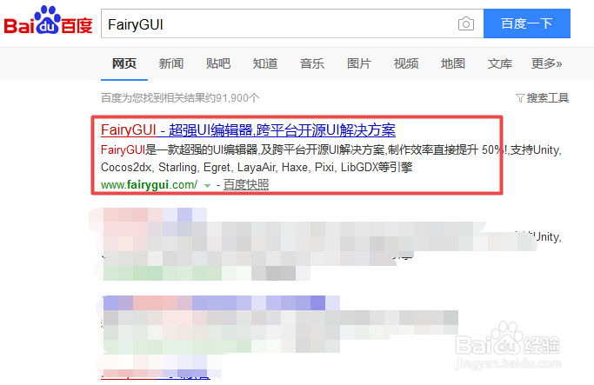Open the 贴吧 tab
The width and height of the screenshot is (594, 385).
click(x=218, y=63)
